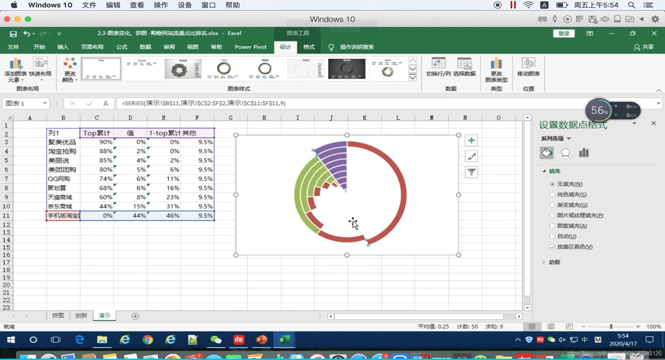Open the Format (格式) chart tools tab
The image size is (665, 360).
309,47
